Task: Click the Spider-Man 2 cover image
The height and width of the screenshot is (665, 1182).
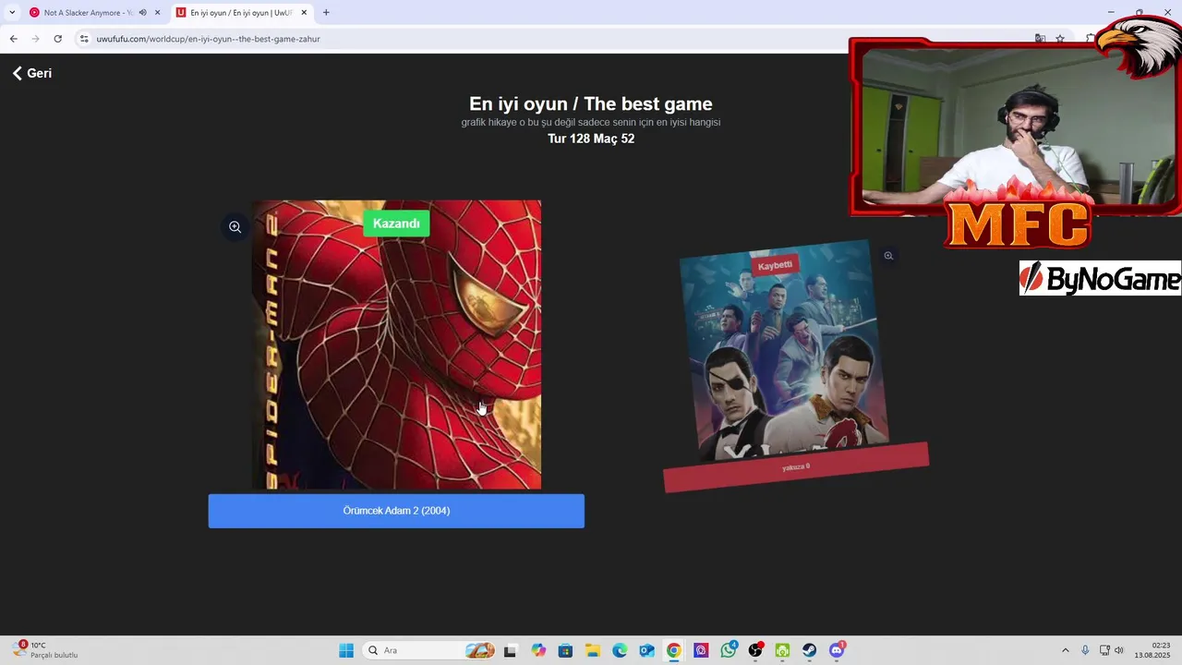Action: [x=396, y=345]
